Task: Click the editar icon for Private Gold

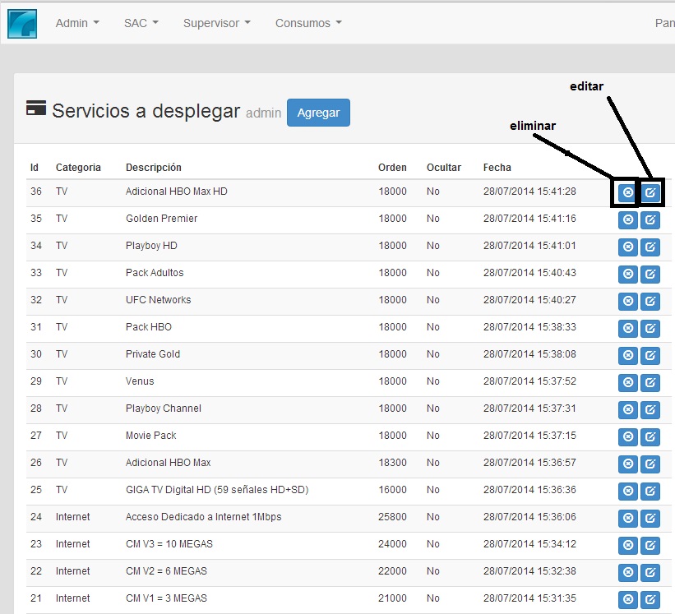Action: [650, 355]
